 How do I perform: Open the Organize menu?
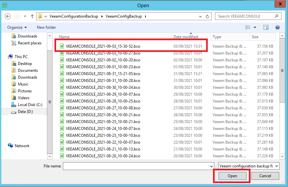pyautogui.click(x=17, y=27)
